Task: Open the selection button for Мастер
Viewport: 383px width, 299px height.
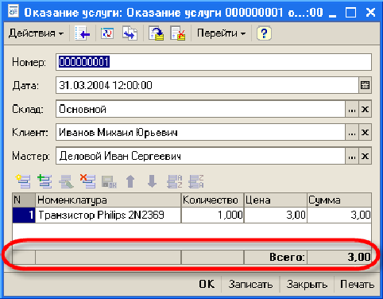Action: point(352,156)
